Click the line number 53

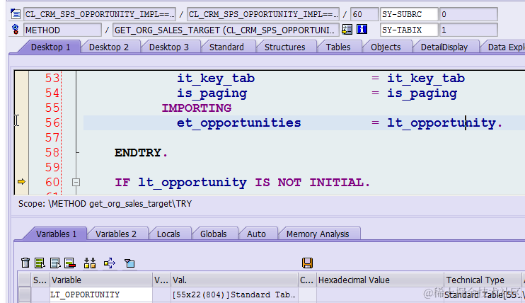click(x=52, y=78)
